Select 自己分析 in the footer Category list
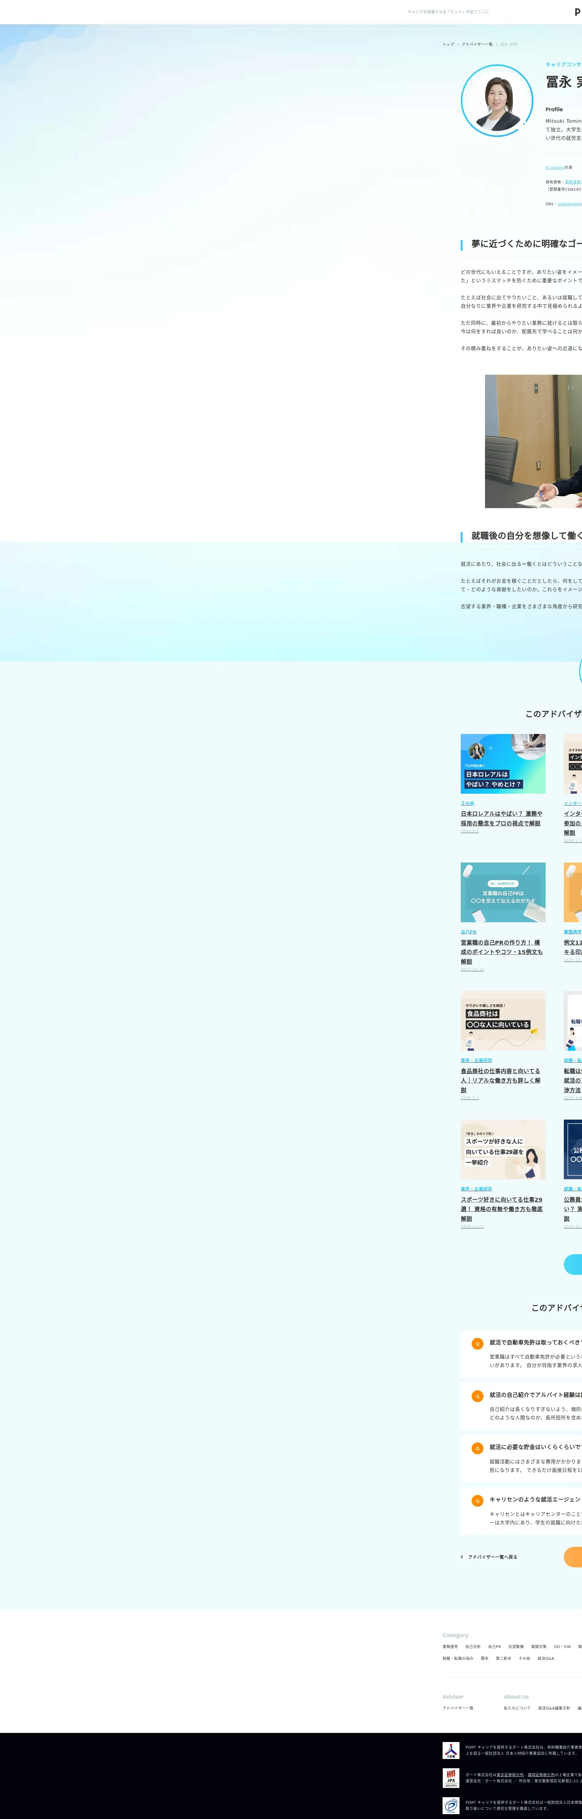This screenshot has width=582, height=1819. point(473,1647)
